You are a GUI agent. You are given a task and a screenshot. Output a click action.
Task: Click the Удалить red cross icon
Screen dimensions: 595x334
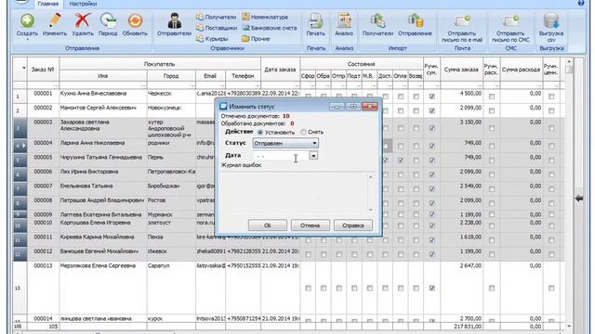click(x=83, y=20)
